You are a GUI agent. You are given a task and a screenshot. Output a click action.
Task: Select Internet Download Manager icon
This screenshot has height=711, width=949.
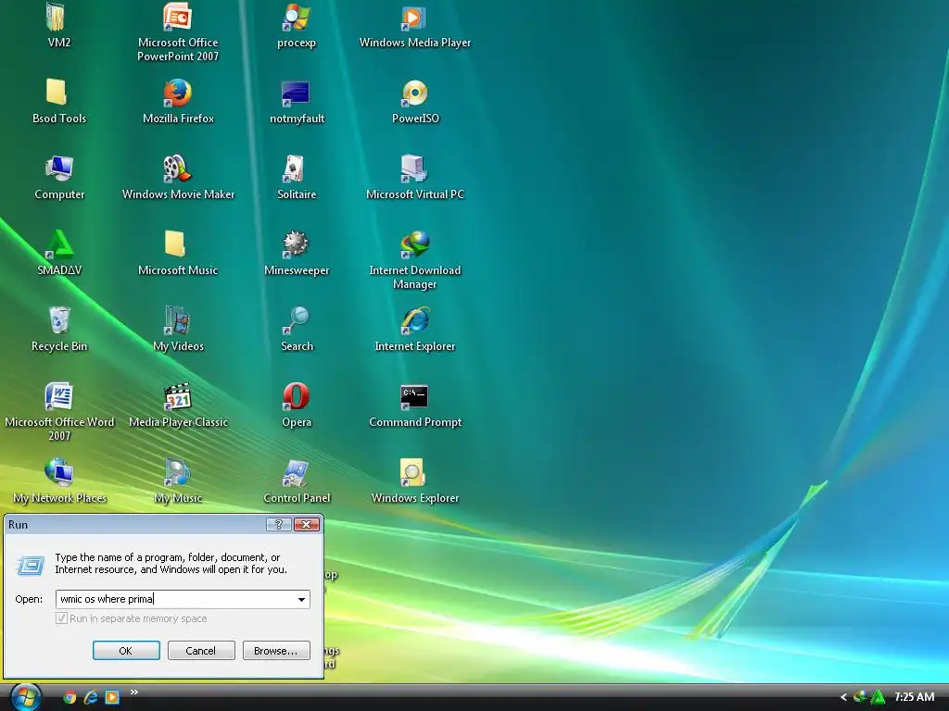click(x=414, y=244)
